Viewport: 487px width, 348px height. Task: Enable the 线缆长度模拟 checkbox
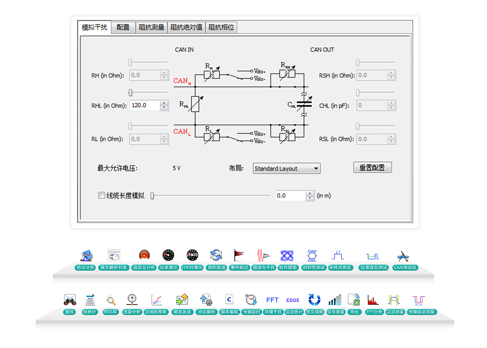[101, 195]
